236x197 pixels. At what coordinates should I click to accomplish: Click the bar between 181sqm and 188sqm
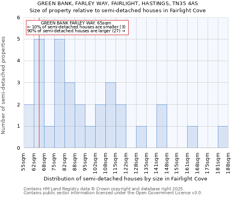(x=223, y=137)
